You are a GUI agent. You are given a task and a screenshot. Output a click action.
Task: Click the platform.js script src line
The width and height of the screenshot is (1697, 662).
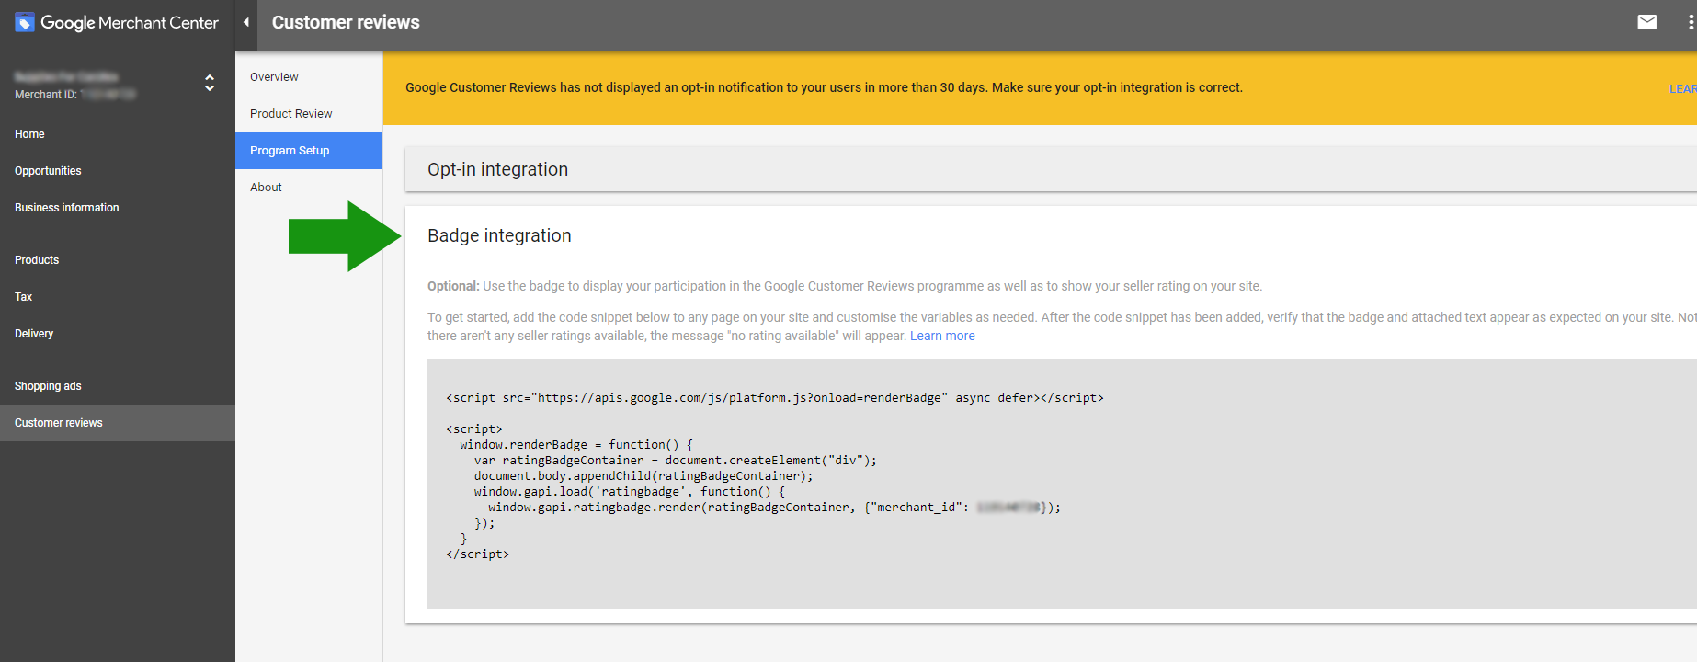(775, 398)
